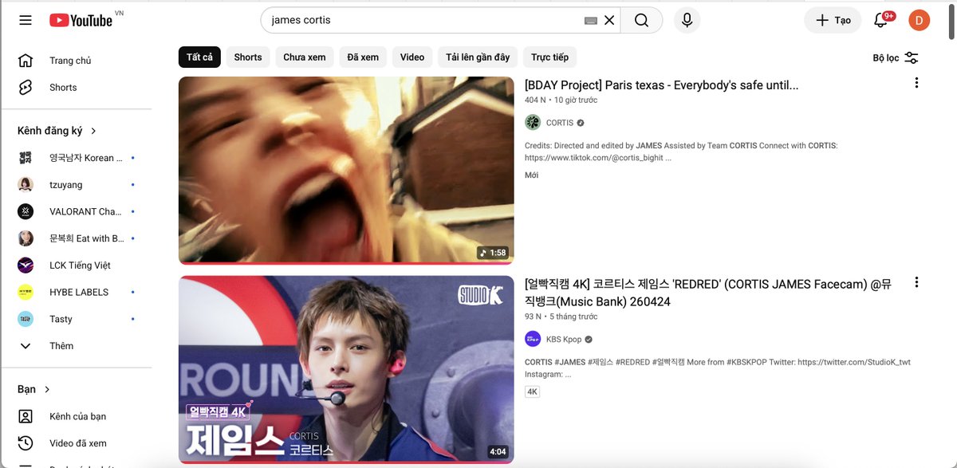Open the CORTIS channel avatar
Viewport: 957px width, 468px height.
point(533,123)
